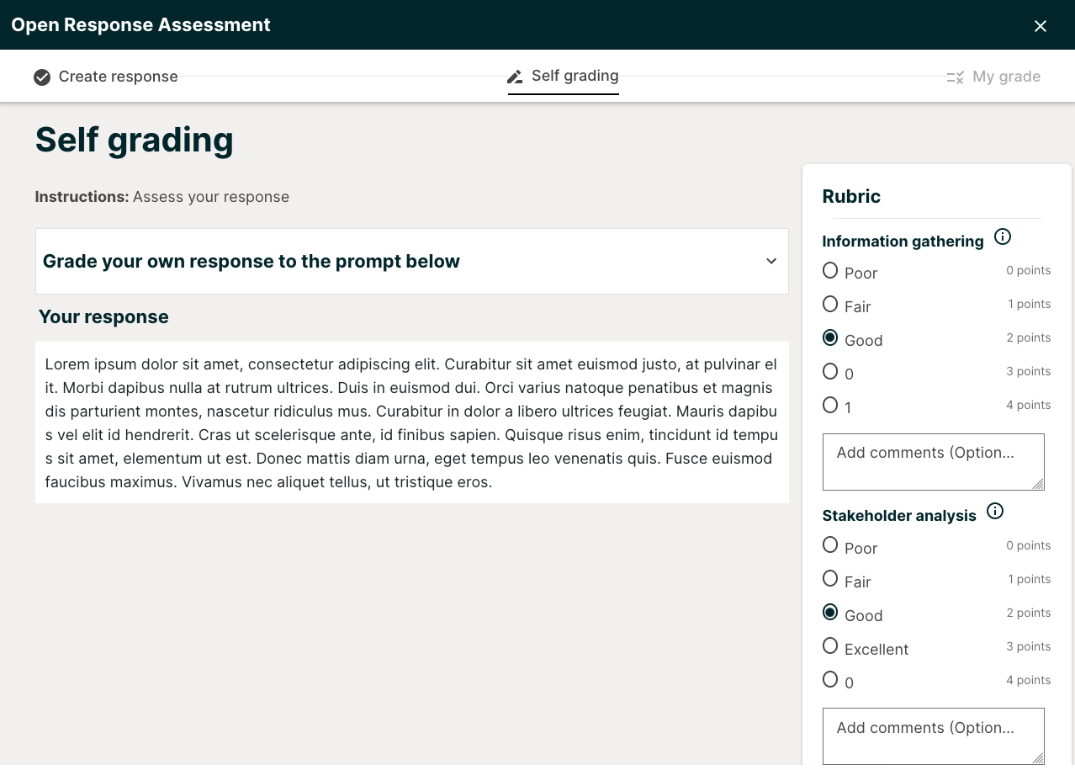The image size is (1075, 770).
Task: Collapse the prompt using the chevron arrow
Action: 771,261
